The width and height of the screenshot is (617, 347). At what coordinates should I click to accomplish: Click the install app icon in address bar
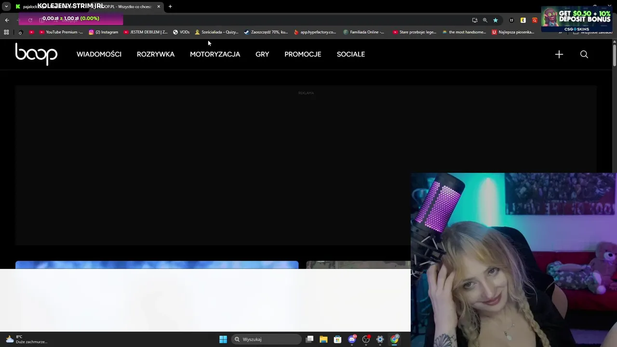point(475,20)
